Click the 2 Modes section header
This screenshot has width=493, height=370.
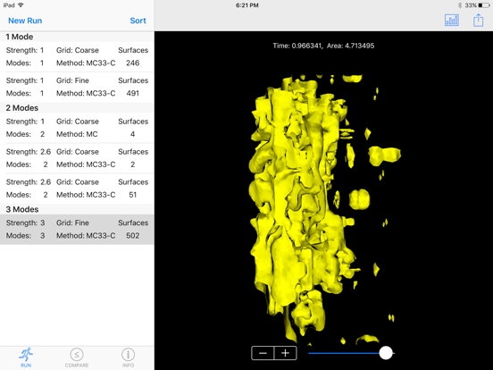click(77, 108)
